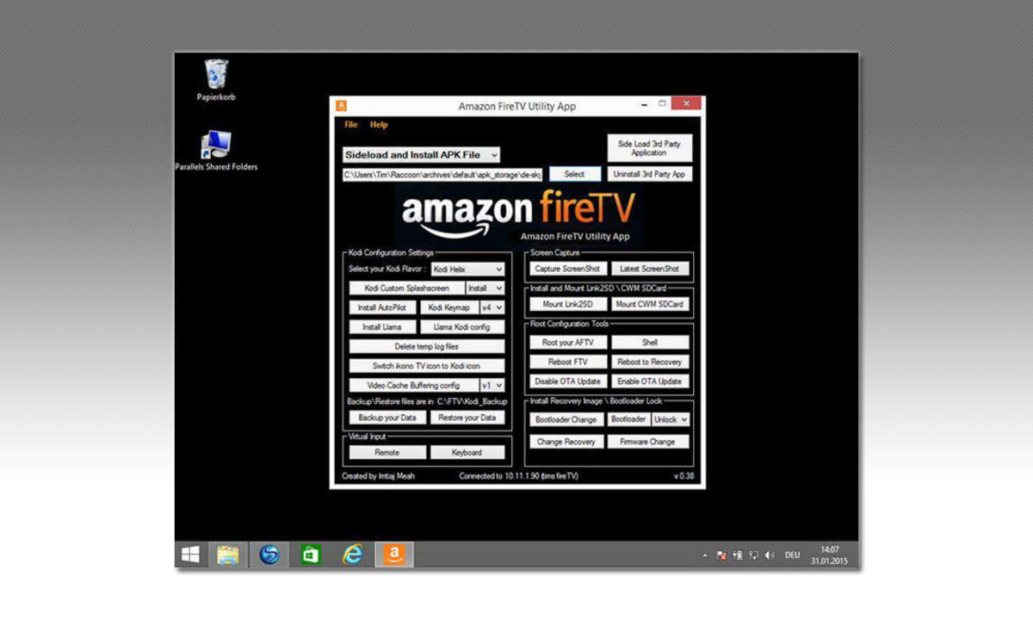Click Video Cache Buffering config button
1033x620 pixels.
pyautogui.click(x=413, y=386)
